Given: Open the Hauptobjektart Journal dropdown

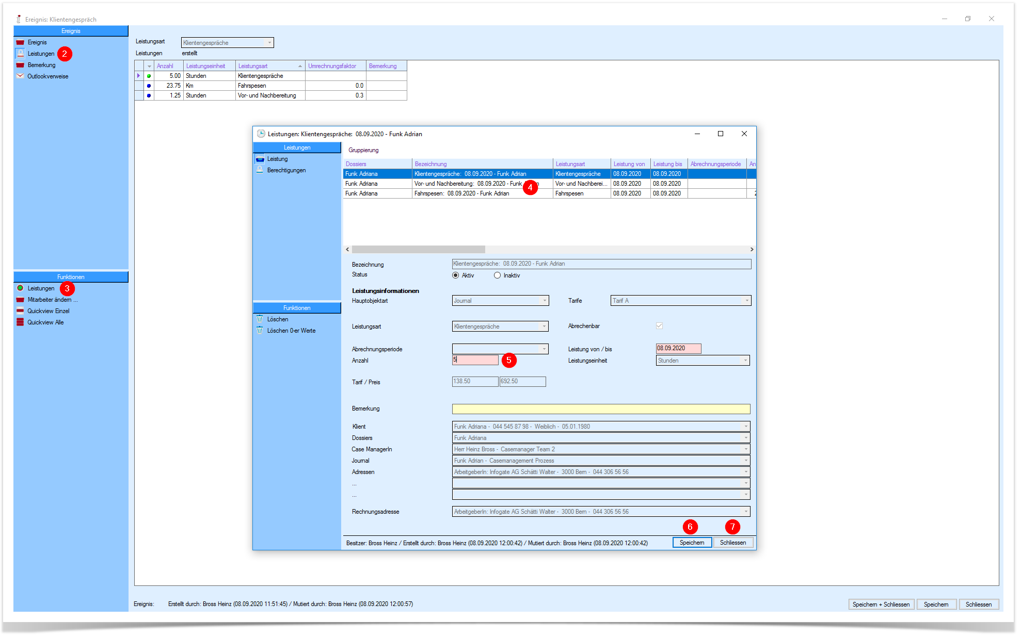Looking at the screenshot, I should point(545,301).
